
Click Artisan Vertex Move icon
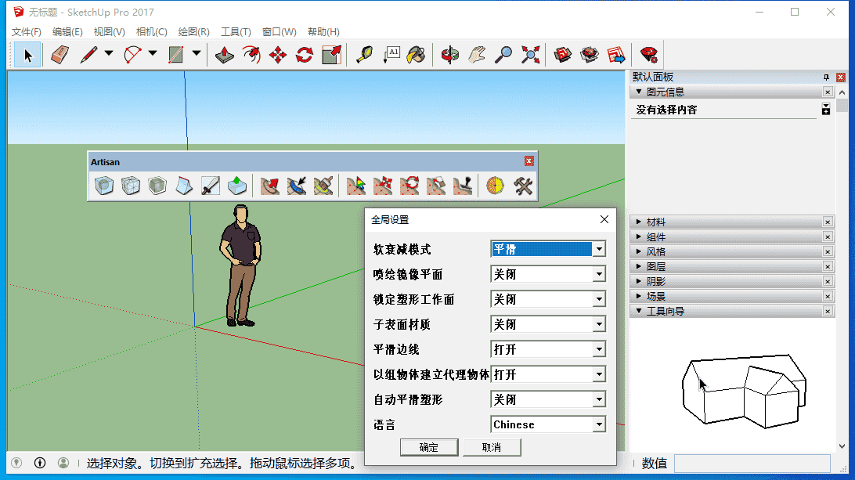[x=383, y=186]
